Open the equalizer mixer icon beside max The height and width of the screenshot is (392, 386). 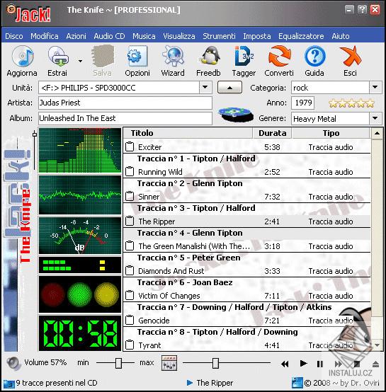click(x=169, y=363)
